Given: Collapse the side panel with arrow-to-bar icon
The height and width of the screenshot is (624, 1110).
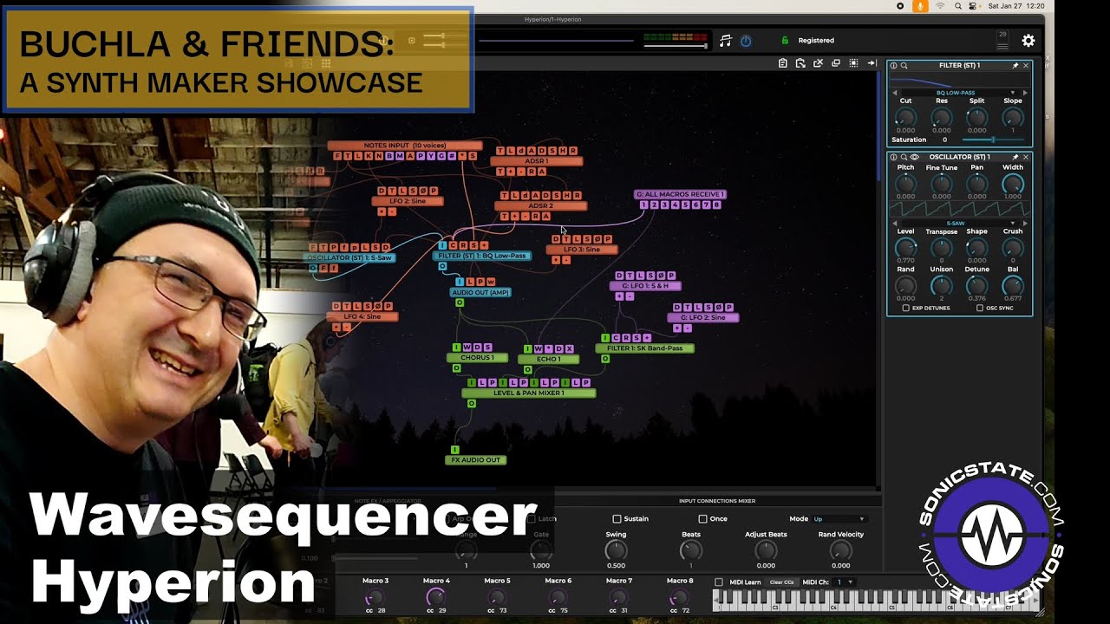Looking at the screenshot, I should tap(872, 63).
